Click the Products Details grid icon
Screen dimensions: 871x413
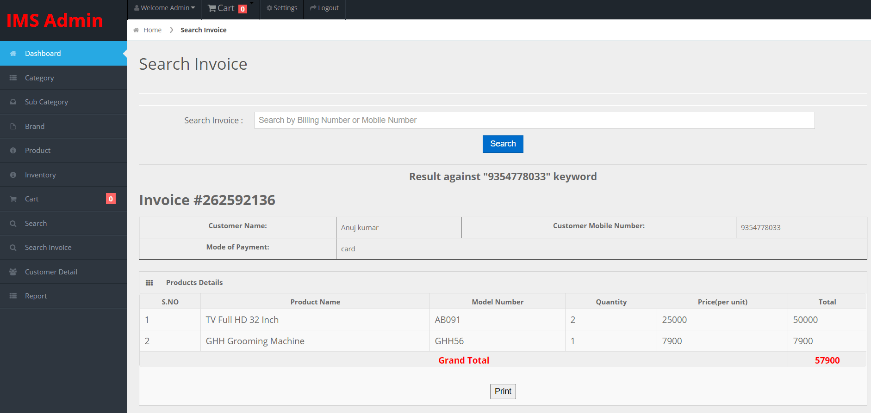149,283
